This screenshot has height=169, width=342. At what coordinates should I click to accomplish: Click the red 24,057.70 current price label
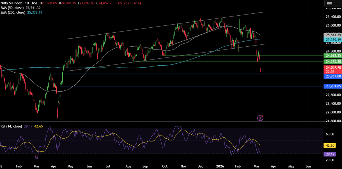tap(333, 68)
